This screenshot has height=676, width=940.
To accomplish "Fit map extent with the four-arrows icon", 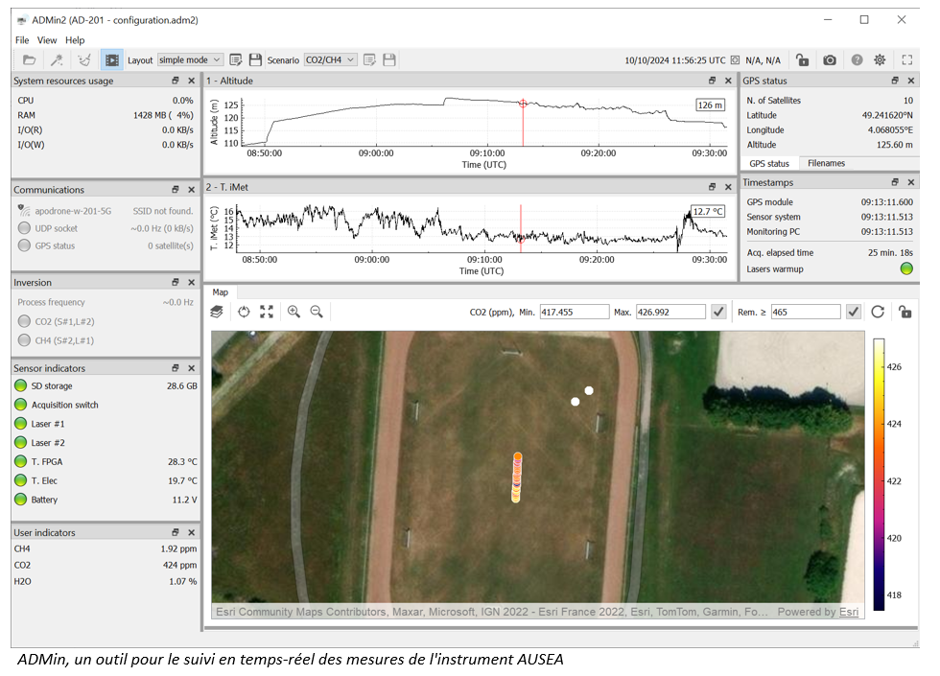I will click(267, 312).
